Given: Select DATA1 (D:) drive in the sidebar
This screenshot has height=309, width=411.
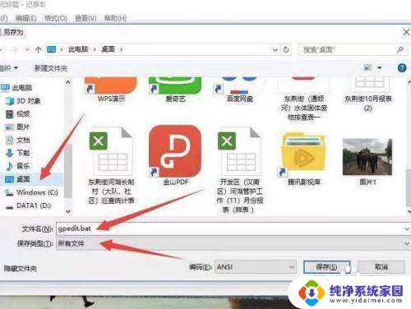Looking at the screenshot, I should tap(29, 205).
